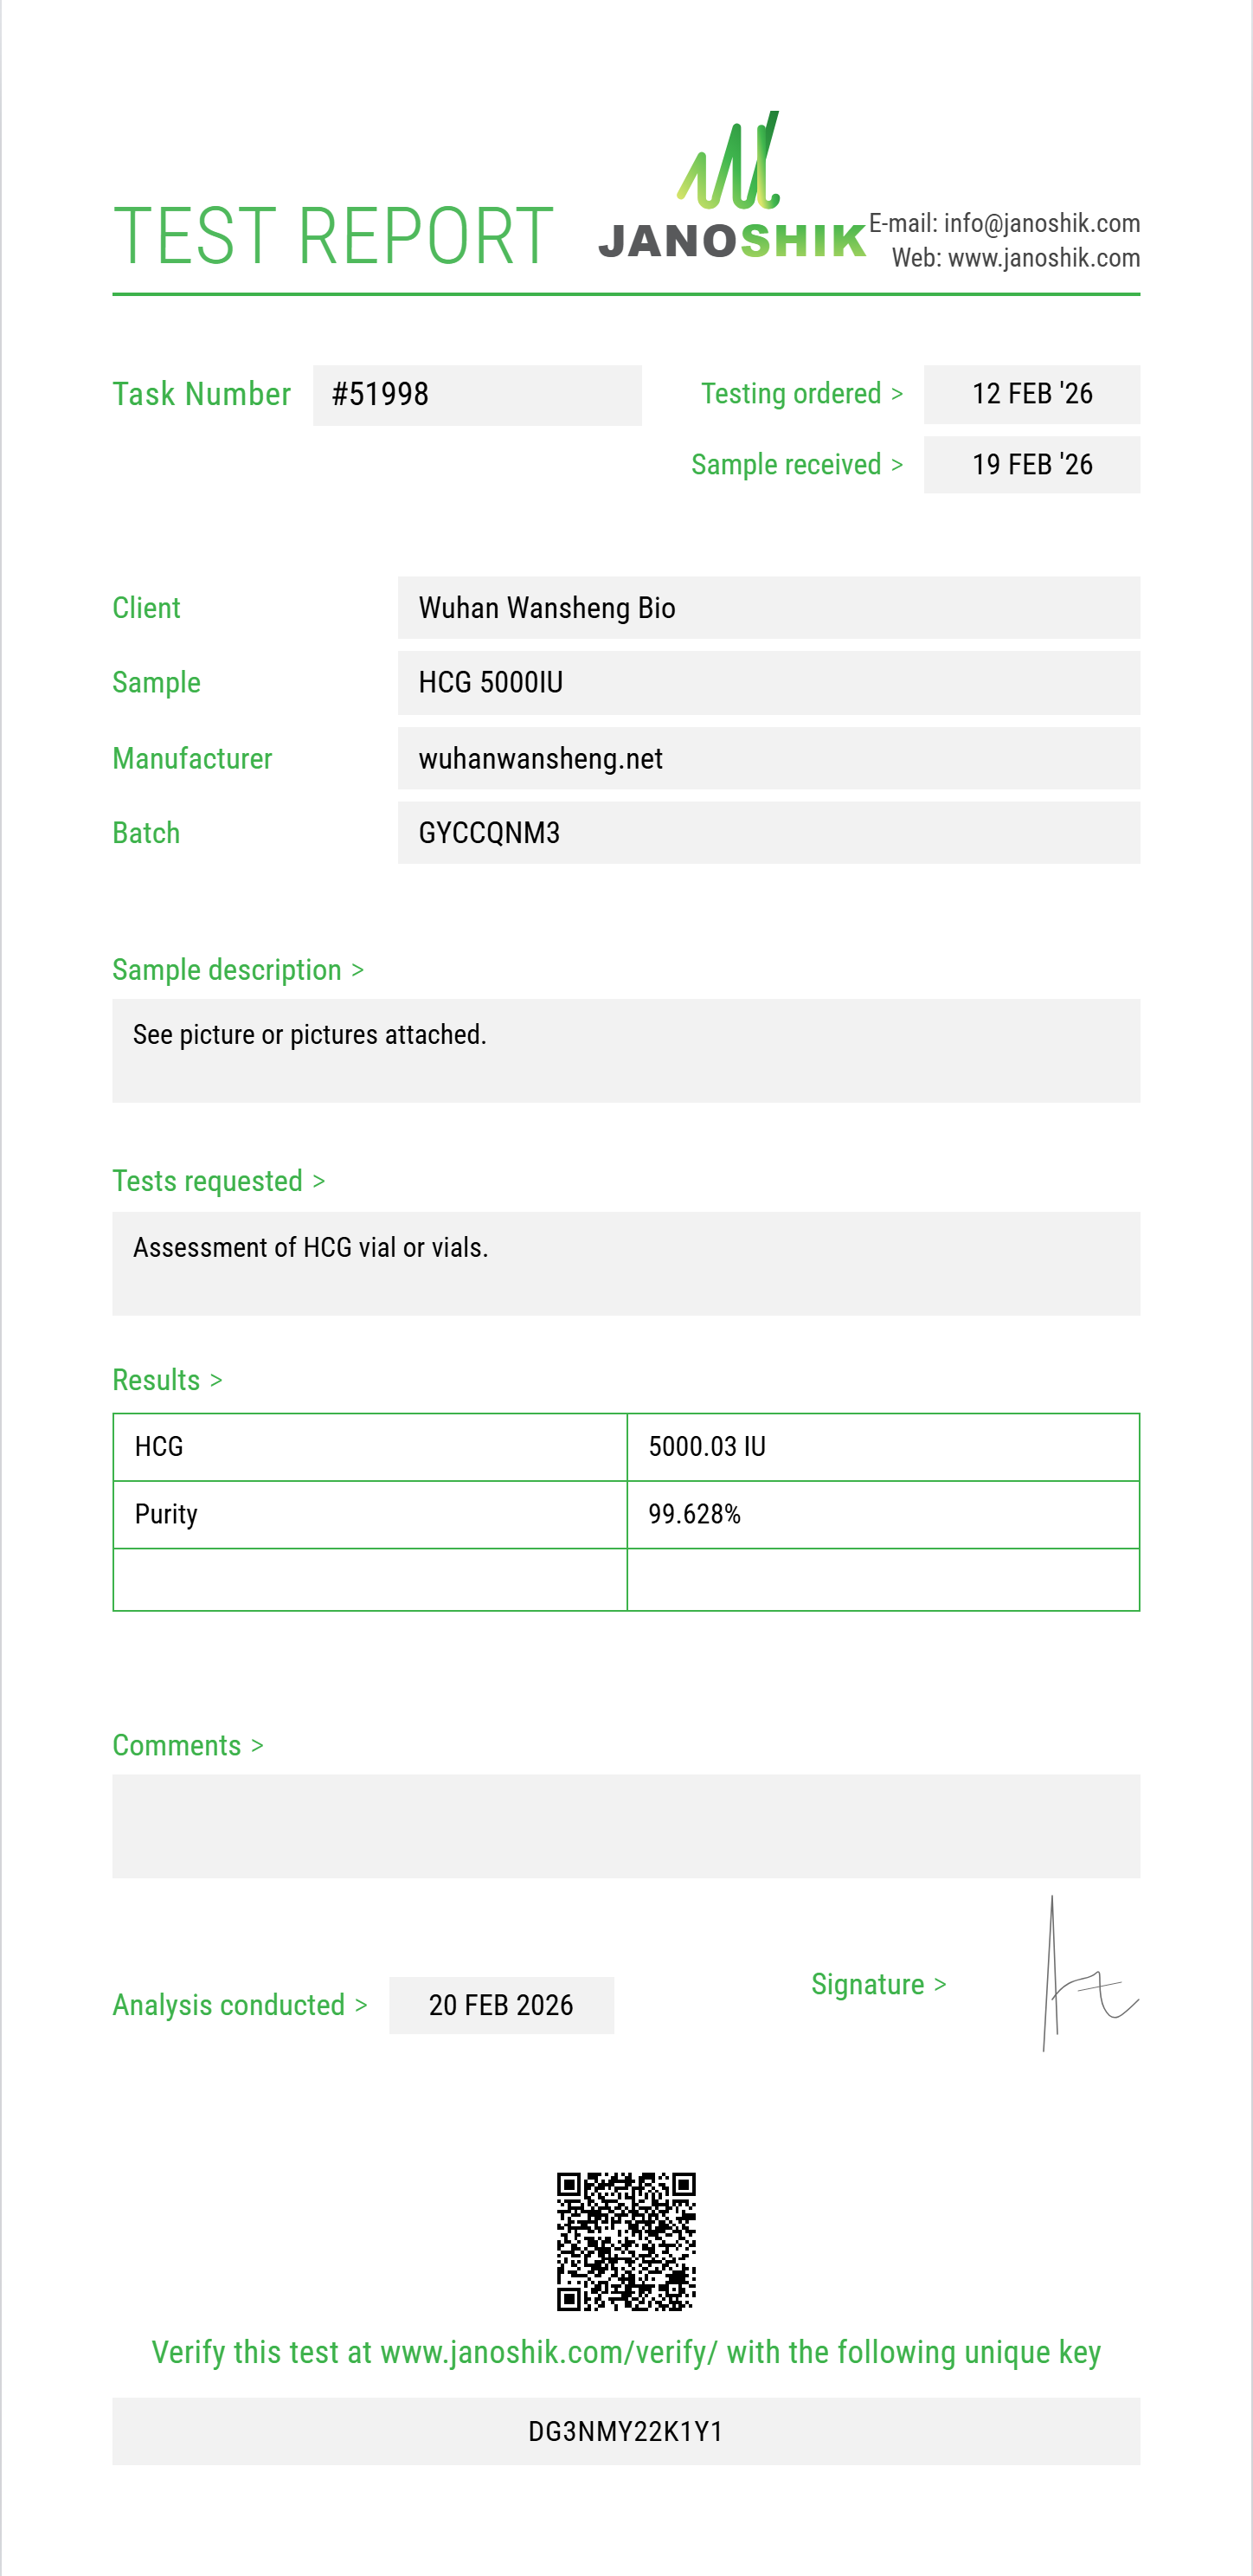
Task: Click the sample description text box
Action: tap(626, 1050)
